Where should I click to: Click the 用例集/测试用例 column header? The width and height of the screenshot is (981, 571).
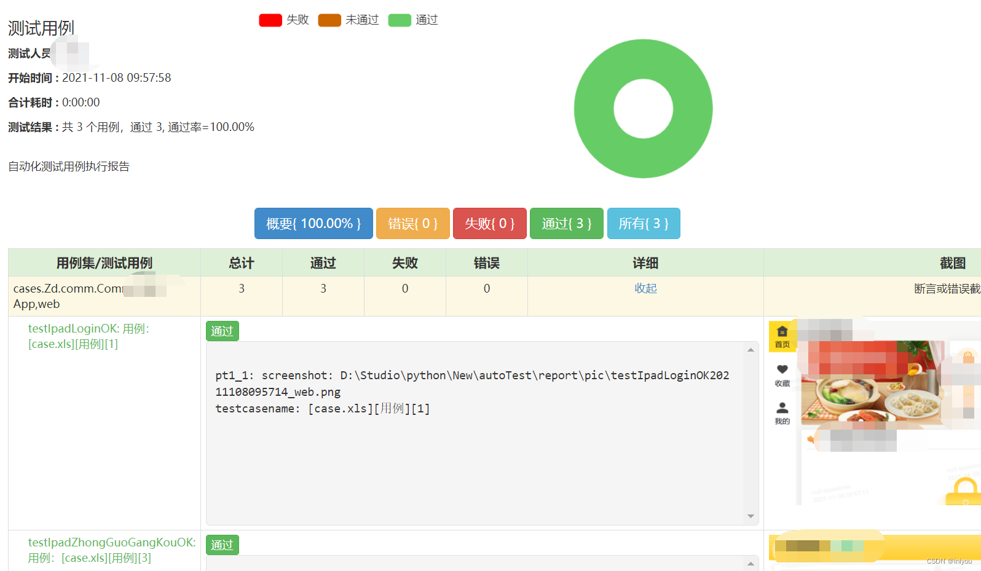(104, 263)
